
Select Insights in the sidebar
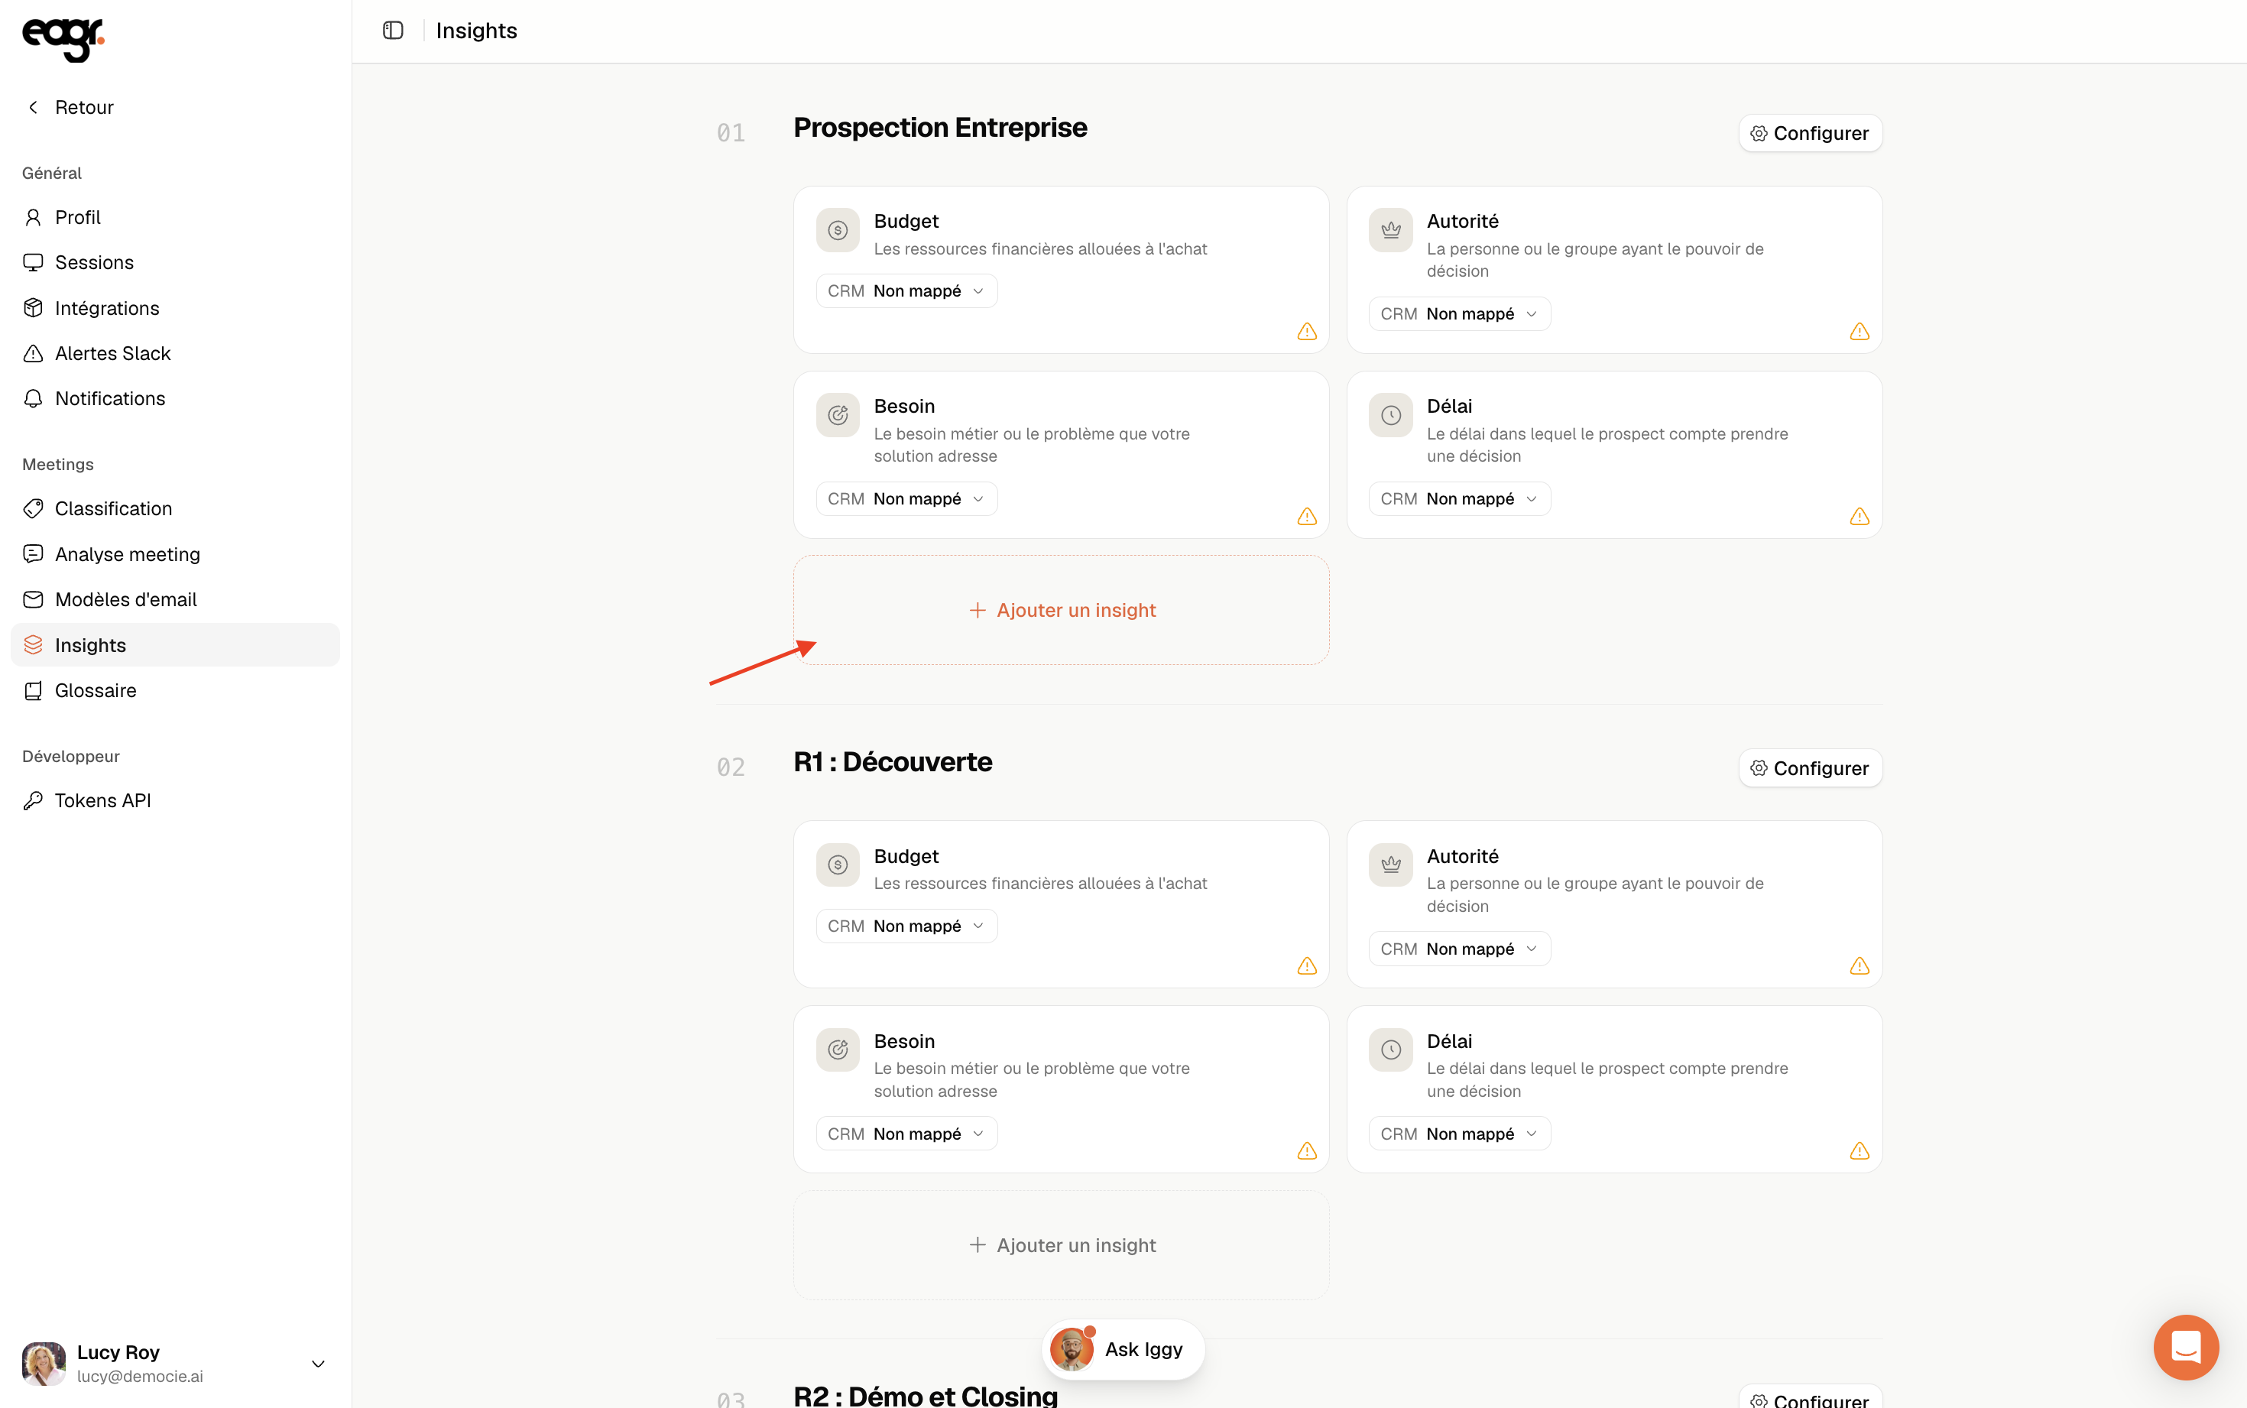[175, 645]
